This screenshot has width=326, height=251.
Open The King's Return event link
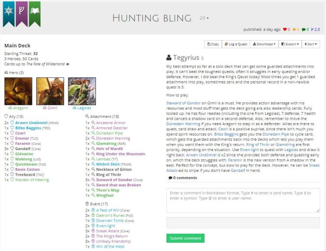(112, 237)
